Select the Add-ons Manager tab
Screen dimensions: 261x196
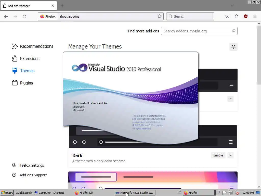tap(29, 6)
